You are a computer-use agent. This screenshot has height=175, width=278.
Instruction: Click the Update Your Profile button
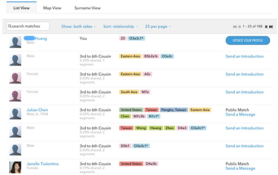[248, 41]
